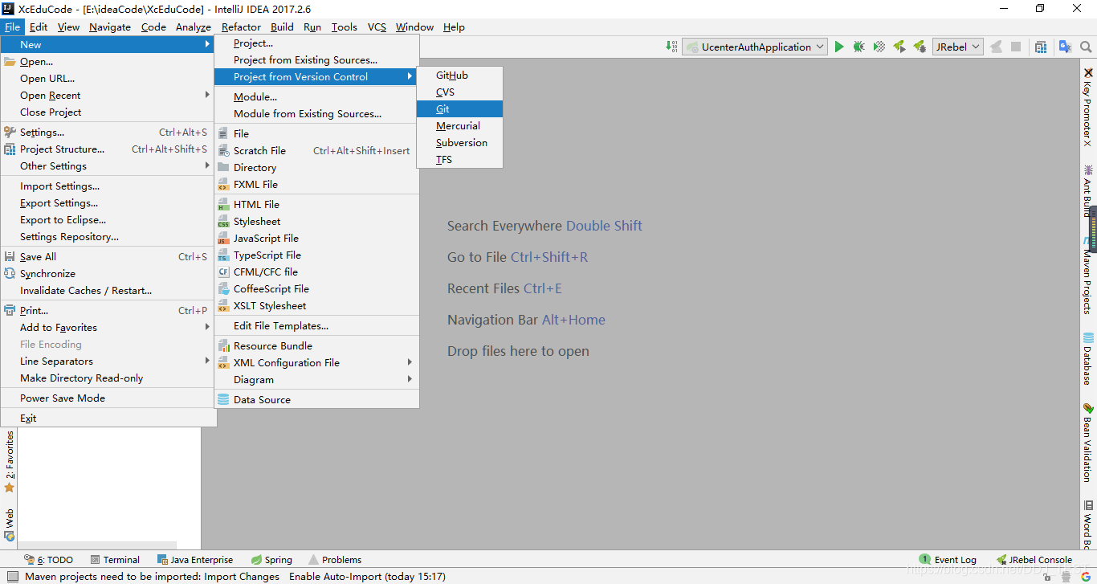Screen dimensions: 1097x584
Task: Create a new Scratch File
Action: pyautogui.click(x=316, y=150)
